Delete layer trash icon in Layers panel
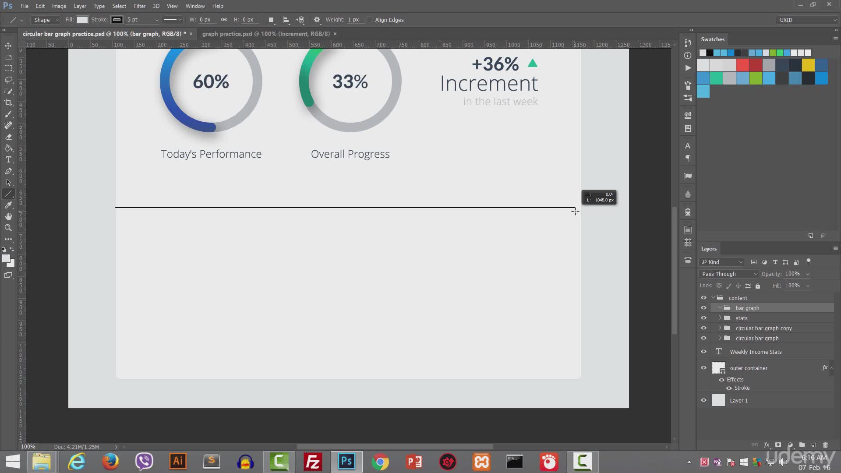This screenshot has width=841, height=473. tap(825, 445)
